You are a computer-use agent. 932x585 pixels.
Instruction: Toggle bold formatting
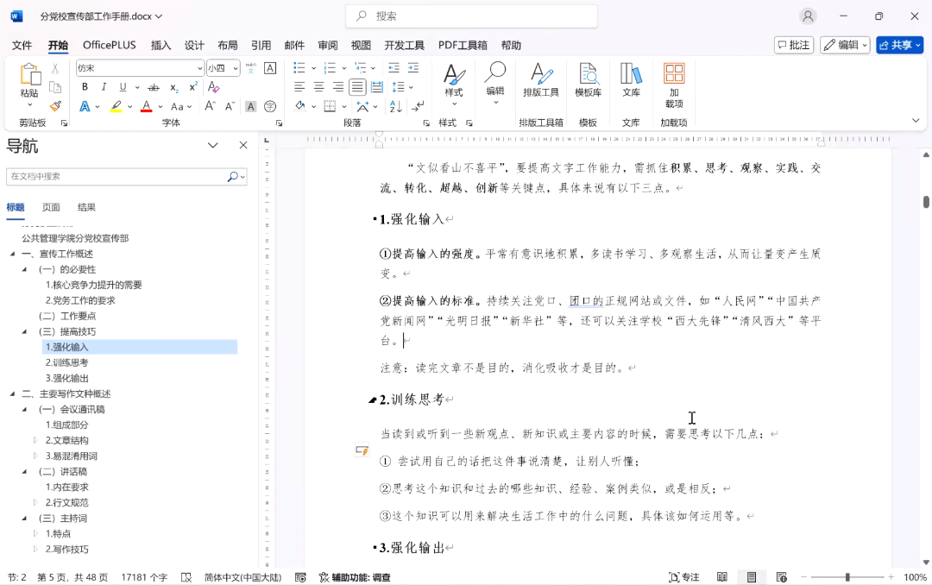tap(85, 87)
